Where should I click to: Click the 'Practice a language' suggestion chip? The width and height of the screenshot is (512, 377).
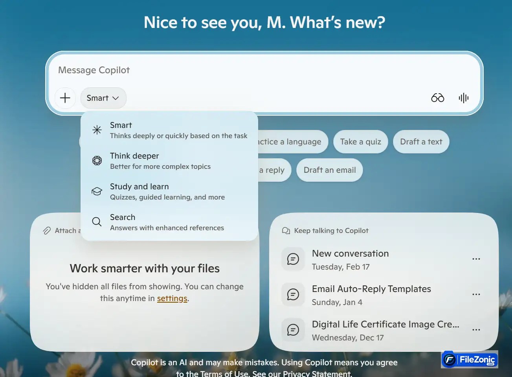tap(293, 142)
